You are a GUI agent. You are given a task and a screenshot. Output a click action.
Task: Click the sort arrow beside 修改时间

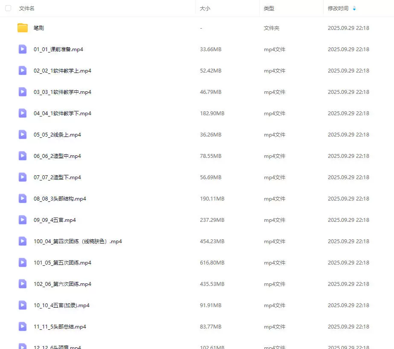[354, 8]
